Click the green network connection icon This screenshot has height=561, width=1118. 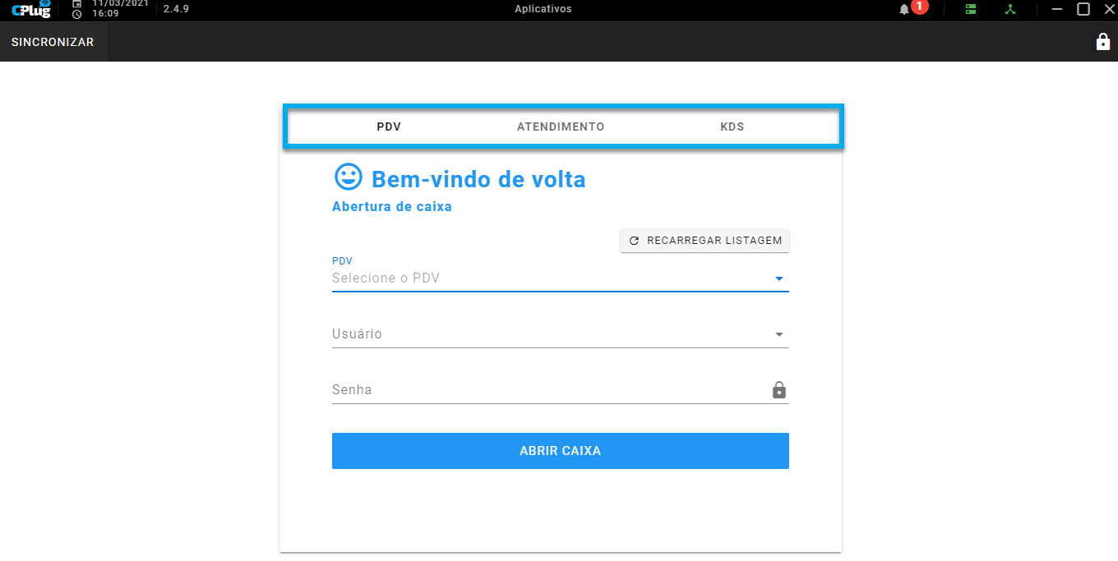pos(1011,9)
